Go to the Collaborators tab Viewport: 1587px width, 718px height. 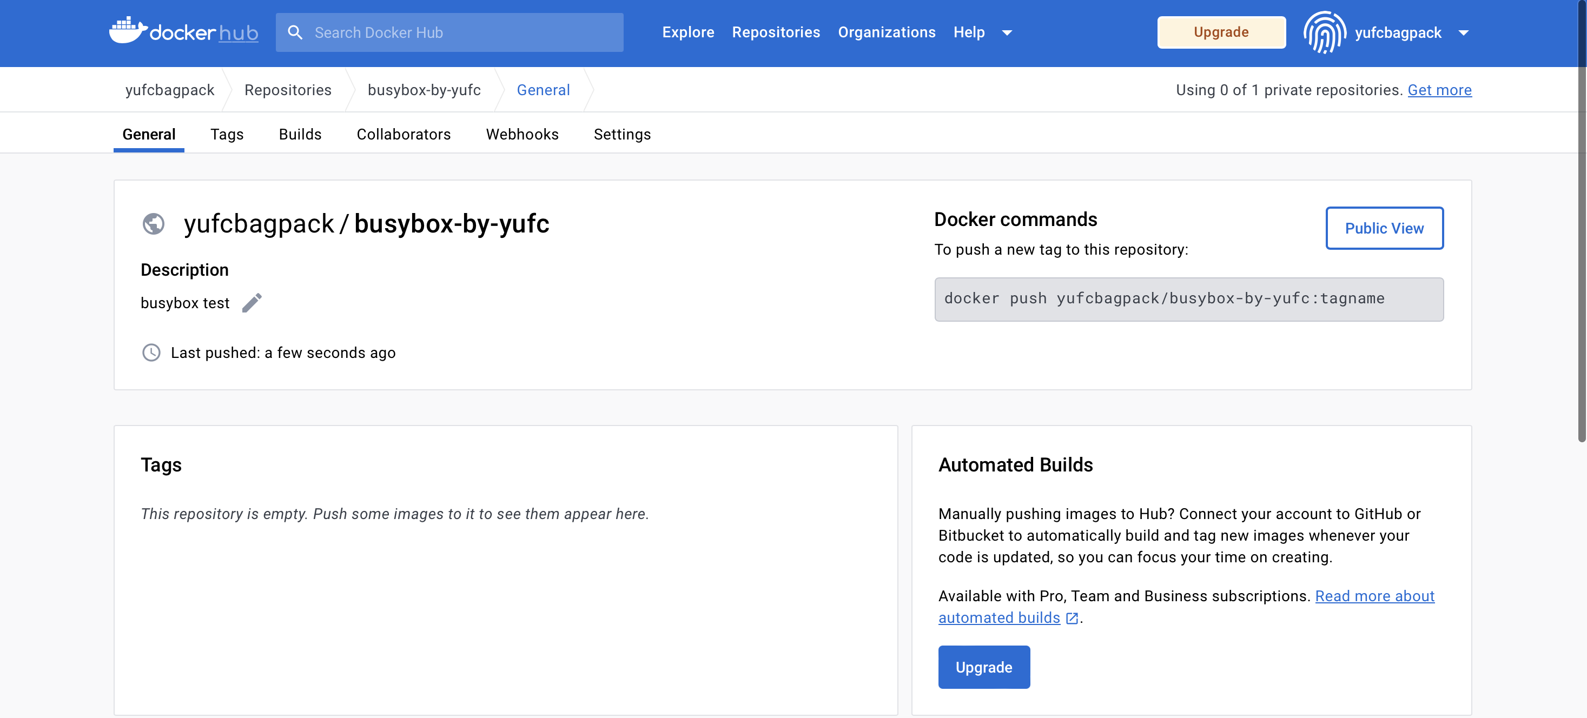point(404,134)
